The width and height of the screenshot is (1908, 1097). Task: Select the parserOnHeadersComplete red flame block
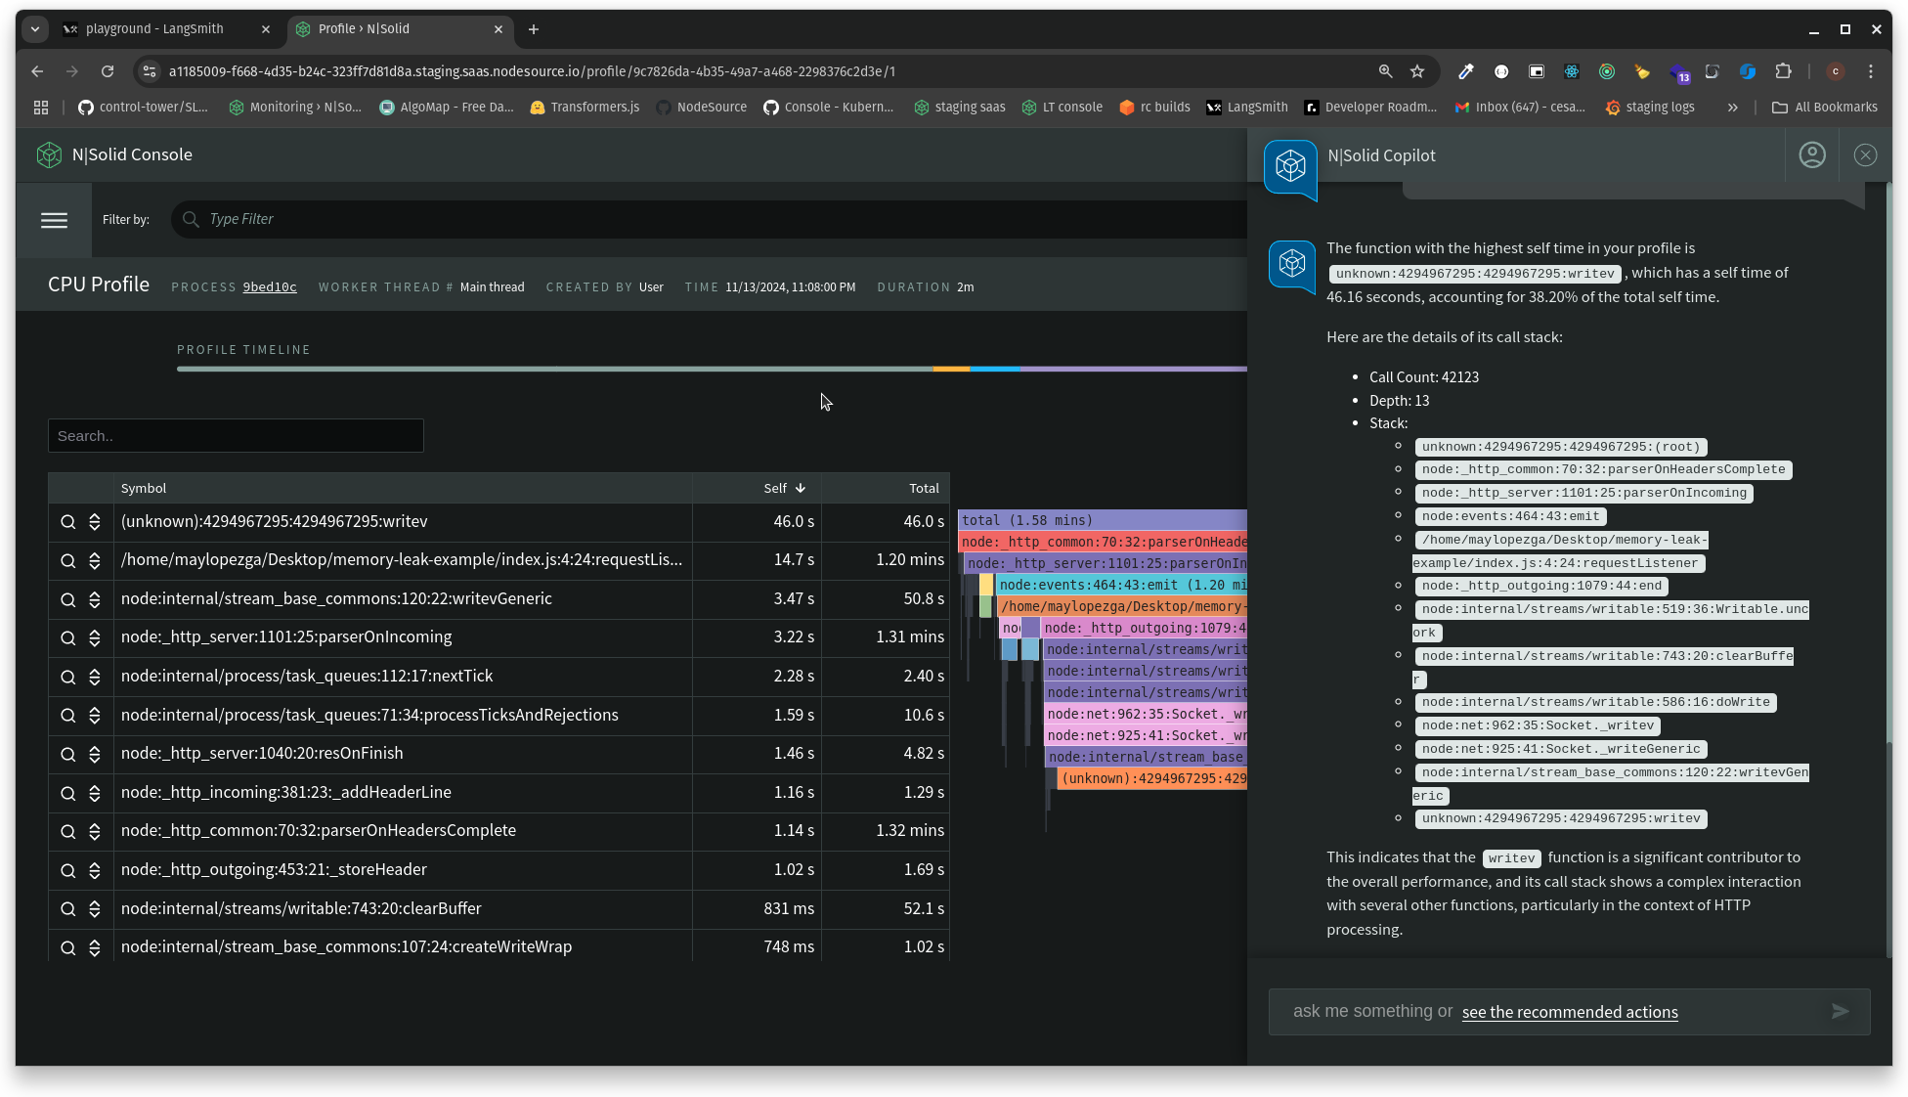(1103, 542)
